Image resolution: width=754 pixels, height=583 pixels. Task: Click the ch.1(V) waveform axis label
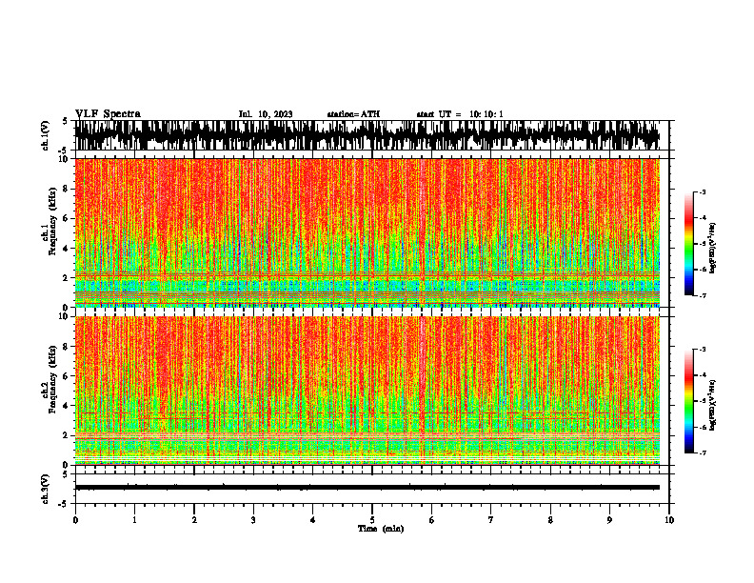pos(46,135)
